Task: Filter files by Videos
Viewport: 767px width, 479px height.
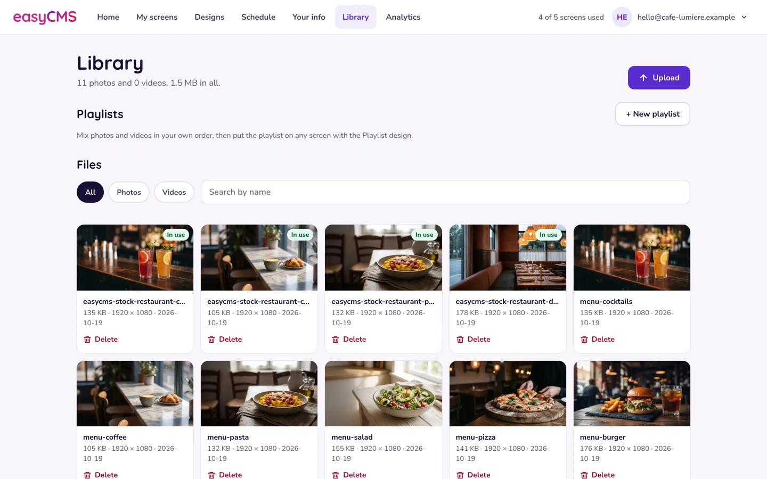Action: tap(174, 192)
